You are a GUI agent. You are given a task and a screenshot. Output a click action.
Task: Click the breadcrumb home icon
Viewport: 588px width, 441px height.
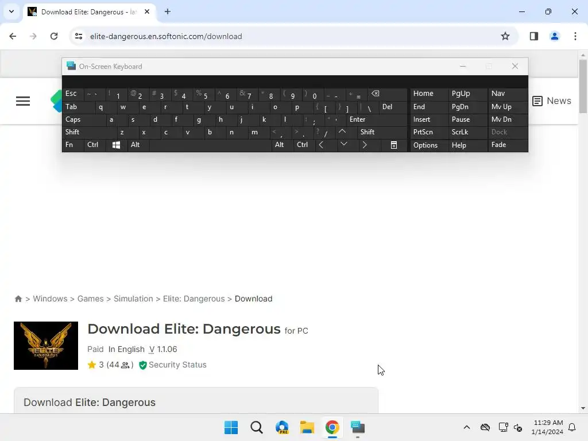18,299
